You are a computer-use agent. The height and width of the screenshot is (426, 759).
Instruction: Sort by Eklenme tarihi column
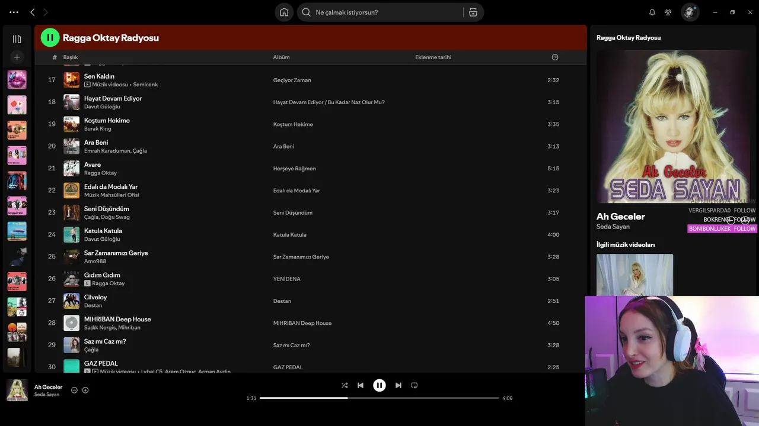[x=433, y=57]
